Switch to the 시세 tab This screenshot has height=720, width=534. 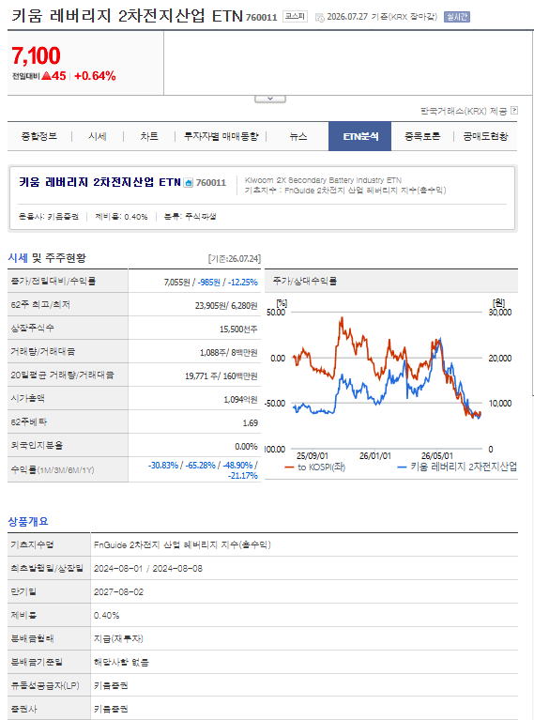[x=98, y=136]
